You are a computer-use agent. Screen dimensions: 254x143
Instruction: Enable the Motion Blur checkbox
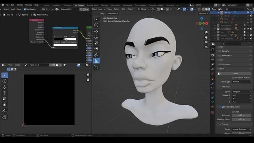(220, 56)
